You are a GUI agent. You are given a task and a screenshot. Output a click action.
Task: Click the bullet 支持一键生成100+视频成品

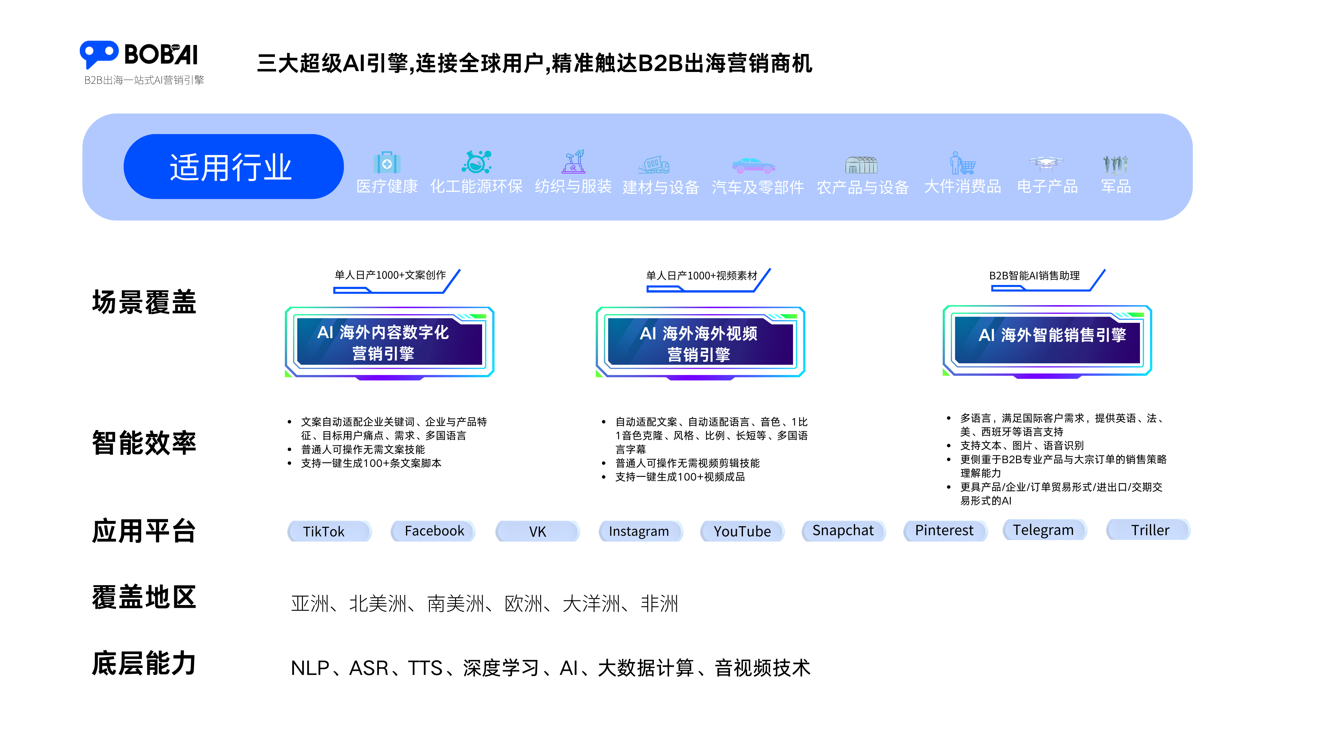(680, 477)
